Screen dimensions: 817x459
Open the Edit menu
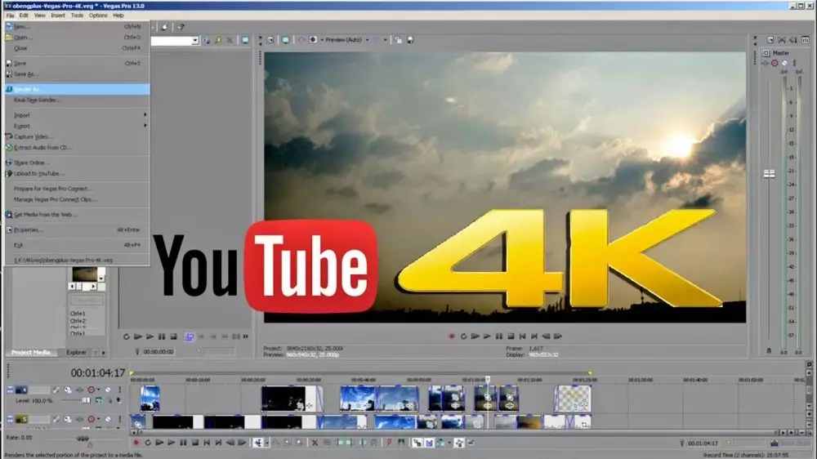click(24, 15)
